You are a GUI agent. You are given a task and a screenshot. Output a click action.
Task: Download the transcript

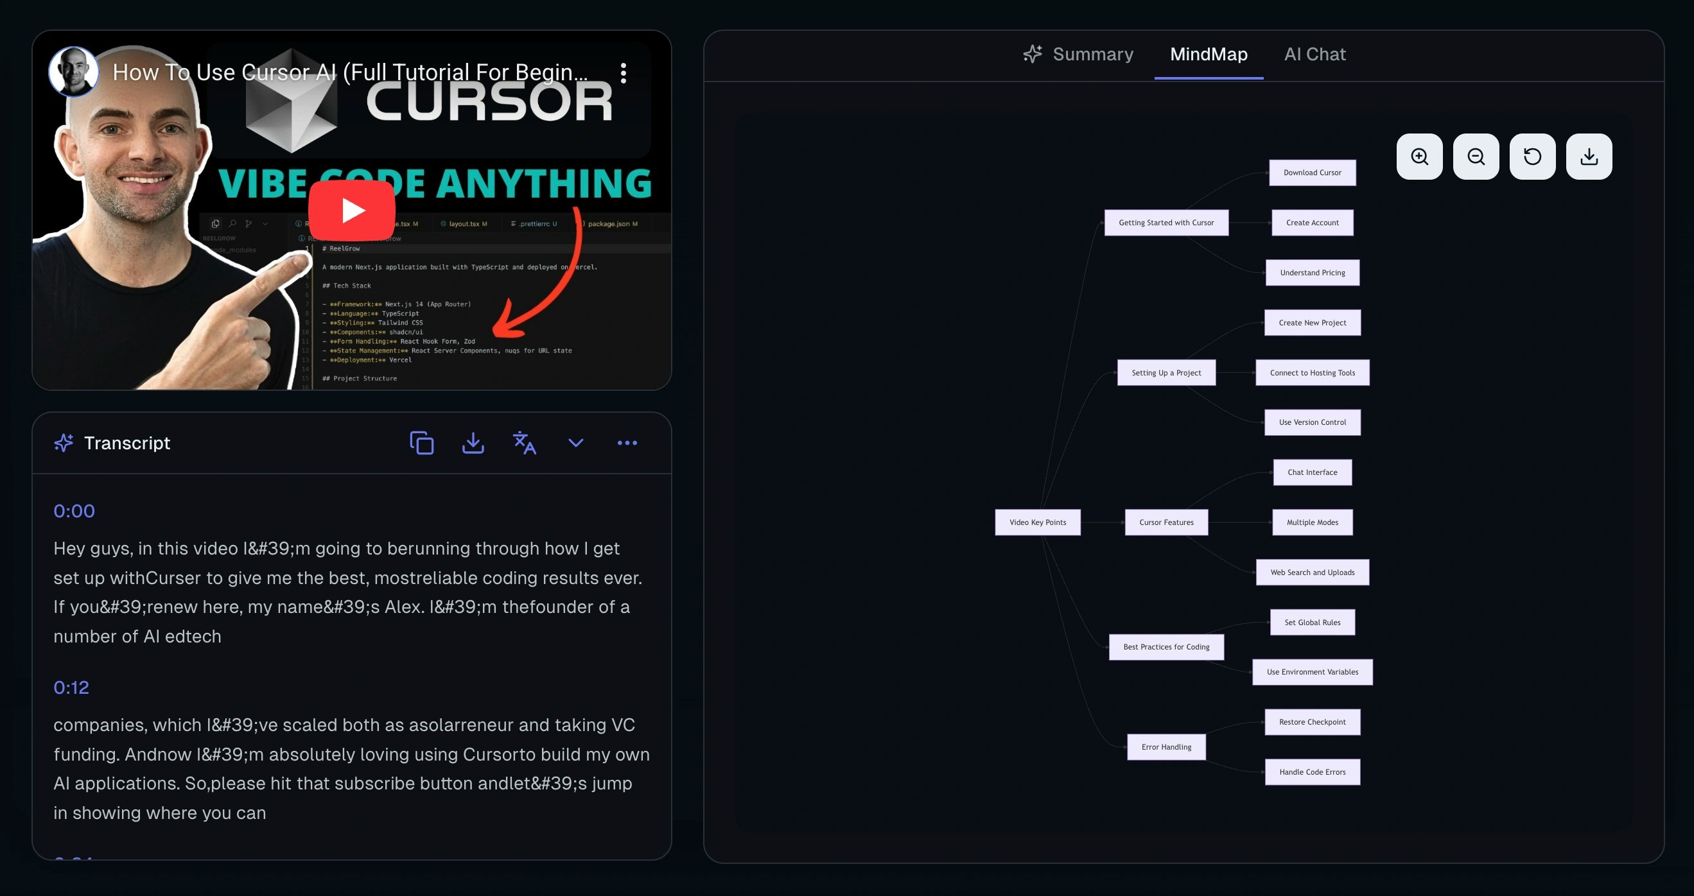(473, 442)
